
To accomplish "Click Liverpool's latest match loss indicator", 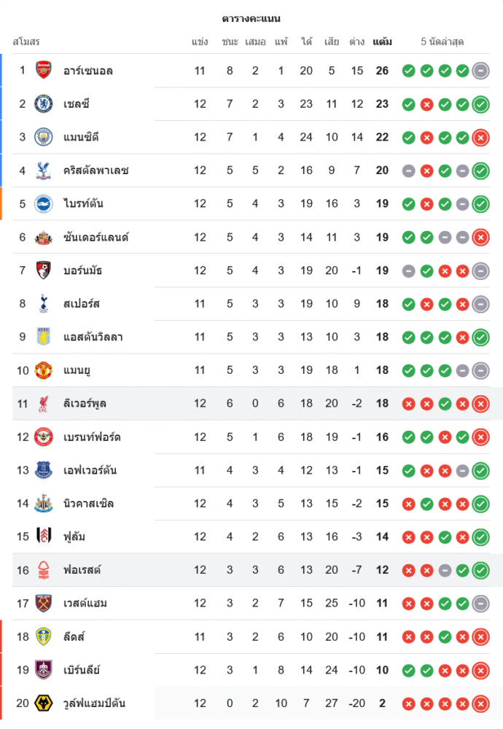I will coord(480,403).
